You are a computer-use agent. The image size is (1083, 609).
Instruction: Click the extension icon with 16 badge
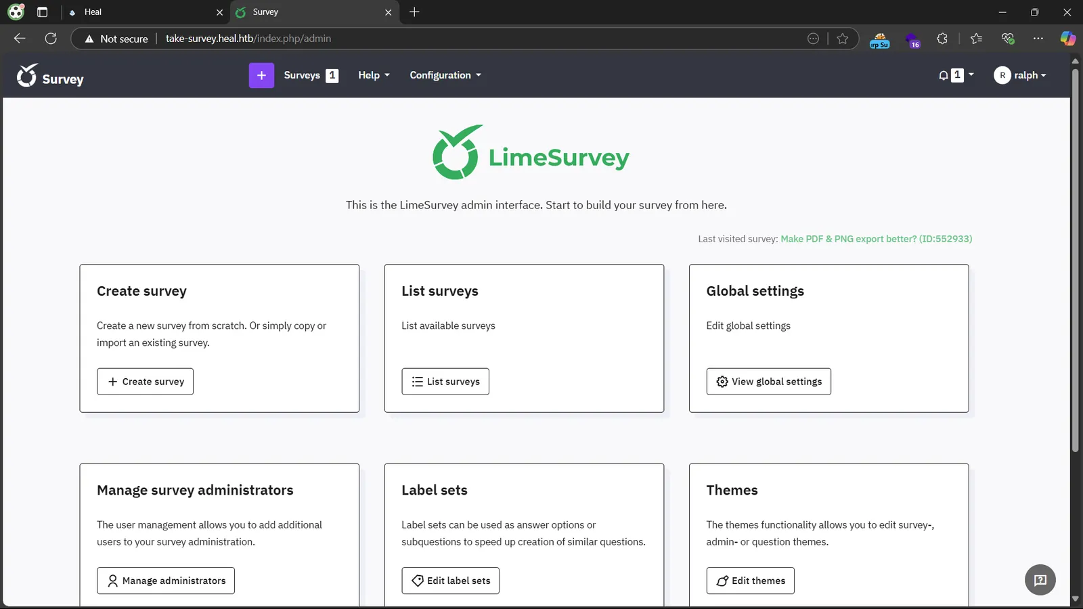click(912, 40)
